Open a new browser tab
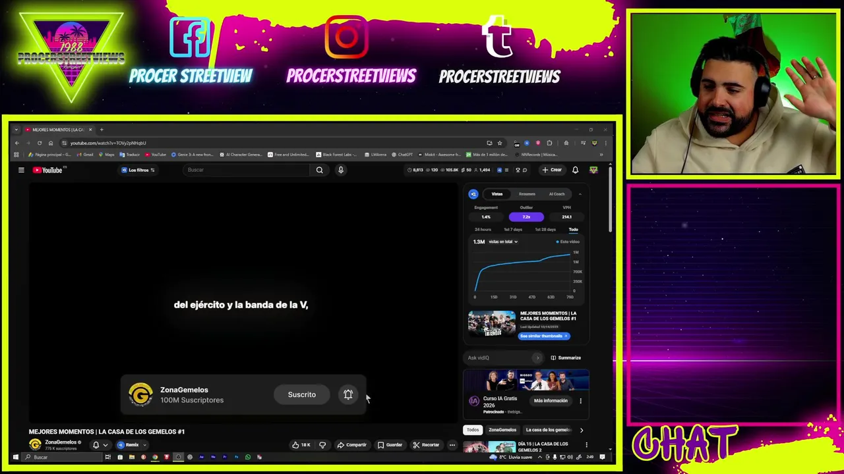The width and height of the screenshot is (844, 474). [x=102, y=130]
